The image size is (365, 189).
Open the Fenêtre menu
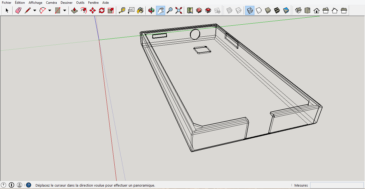pos(94,3)
